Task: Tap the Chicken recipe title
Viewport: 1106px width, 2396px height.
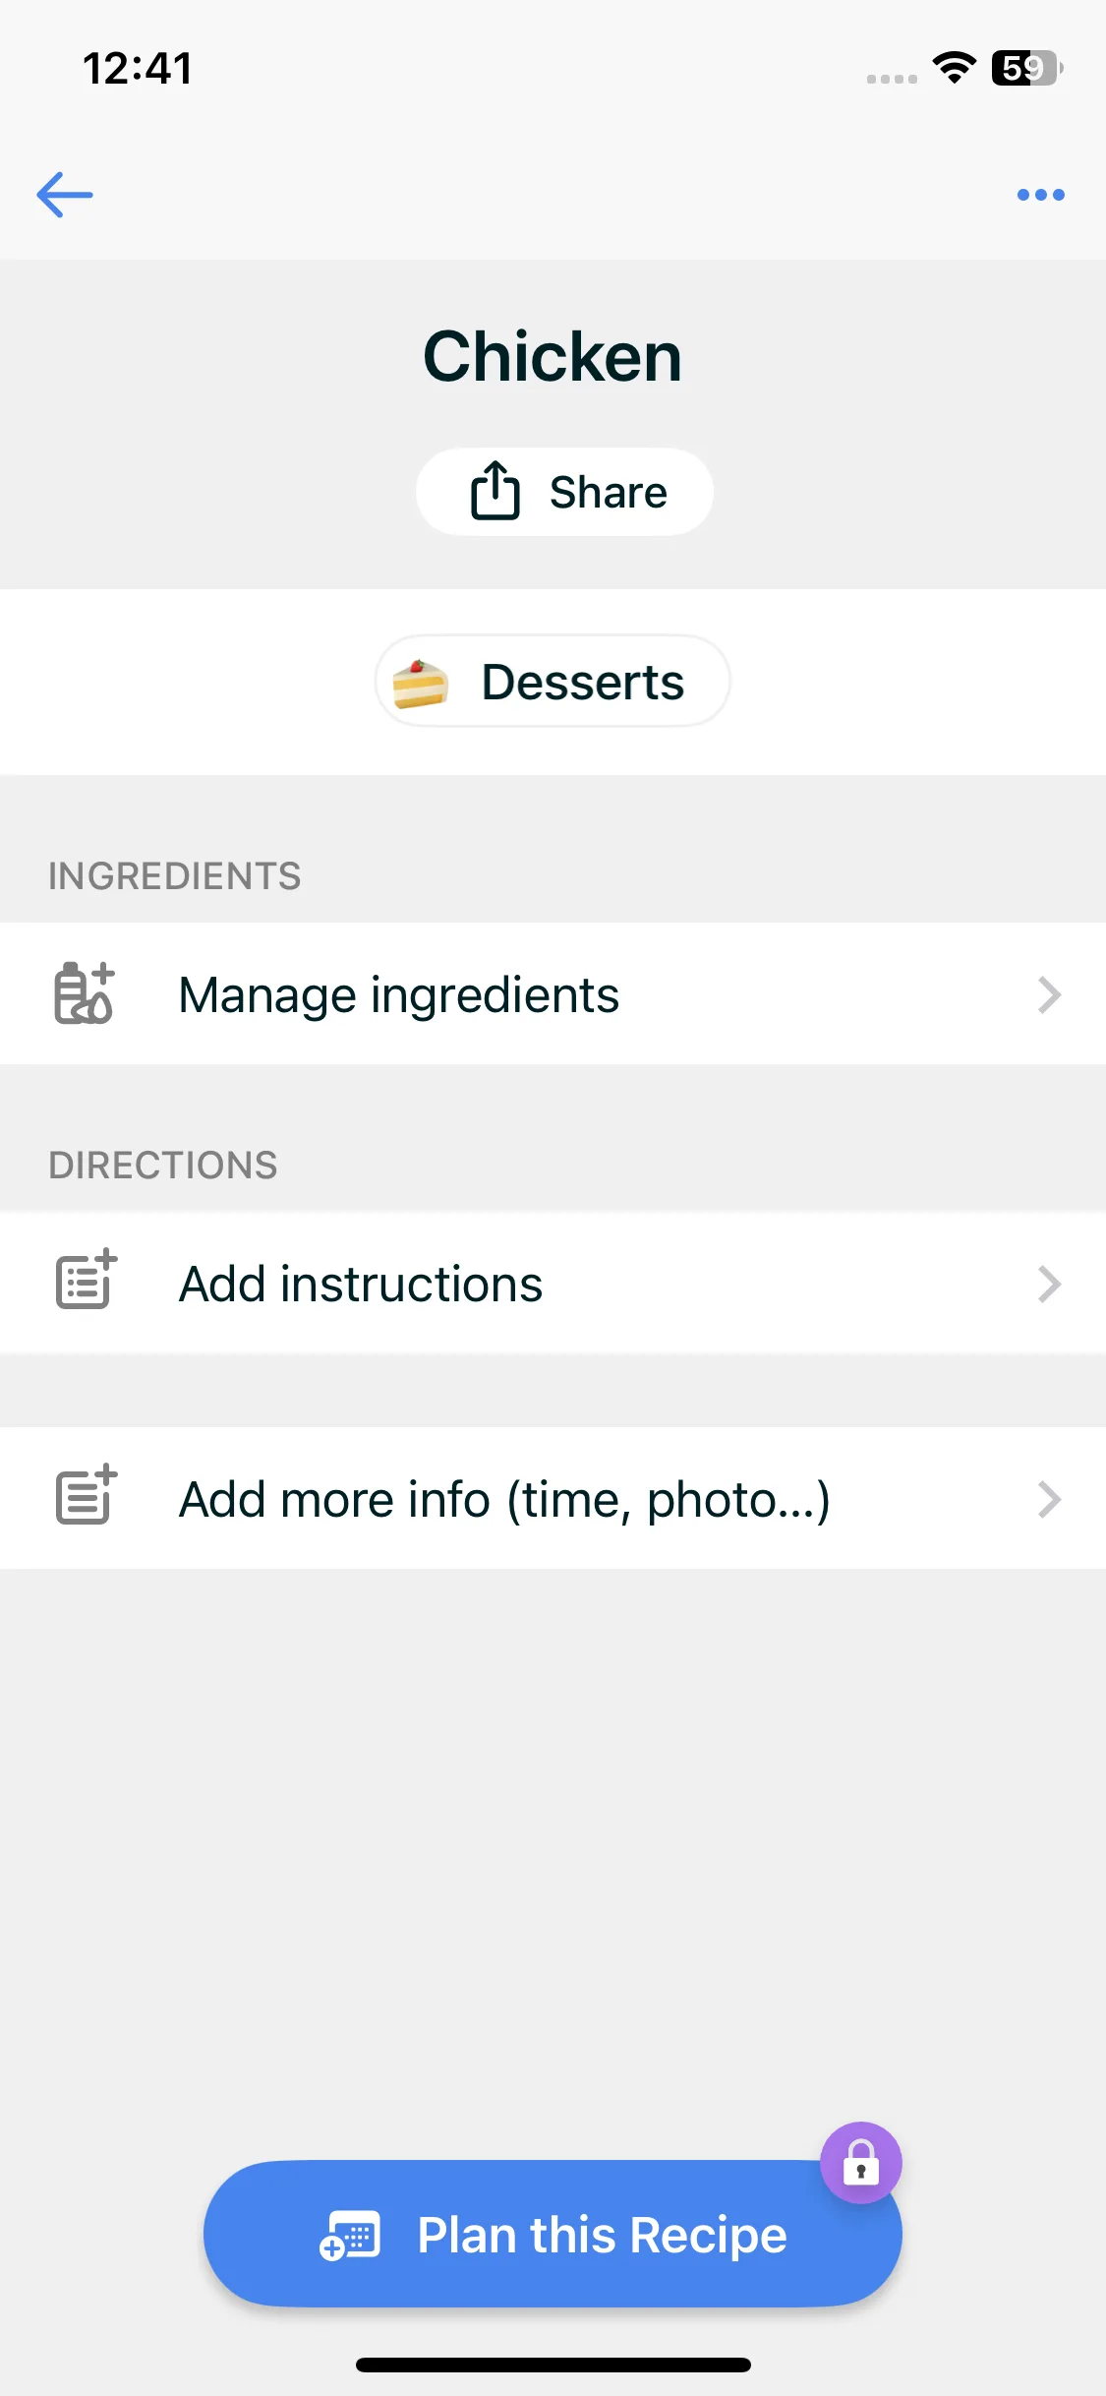Action: tap(553, 356)
